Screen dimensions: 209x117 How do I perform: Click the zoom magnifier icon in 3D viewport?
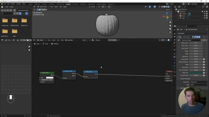tap(170, 22)
